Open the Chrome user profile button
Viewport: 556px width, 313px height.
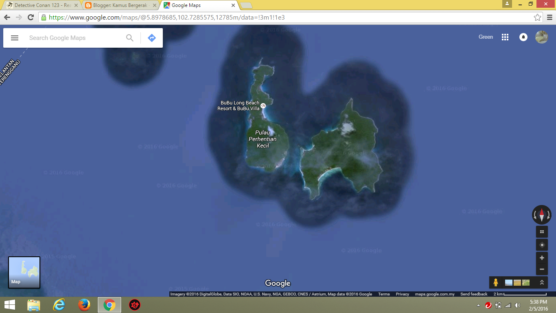(x=507, y=4)
